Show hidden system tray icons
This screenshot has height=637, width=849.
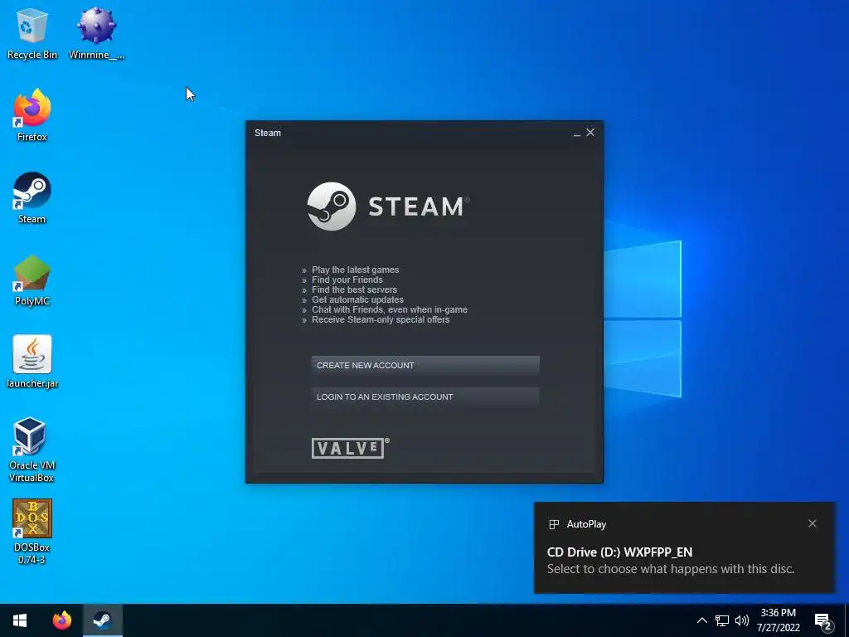point(701,620)
